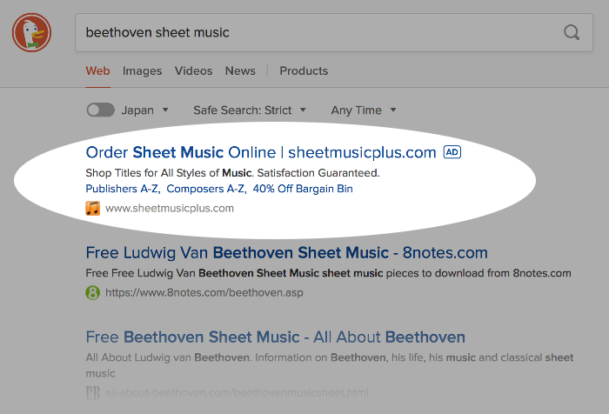Open the Any Time filter dropdown
This screenshot has height=414, width=609.
364,110
